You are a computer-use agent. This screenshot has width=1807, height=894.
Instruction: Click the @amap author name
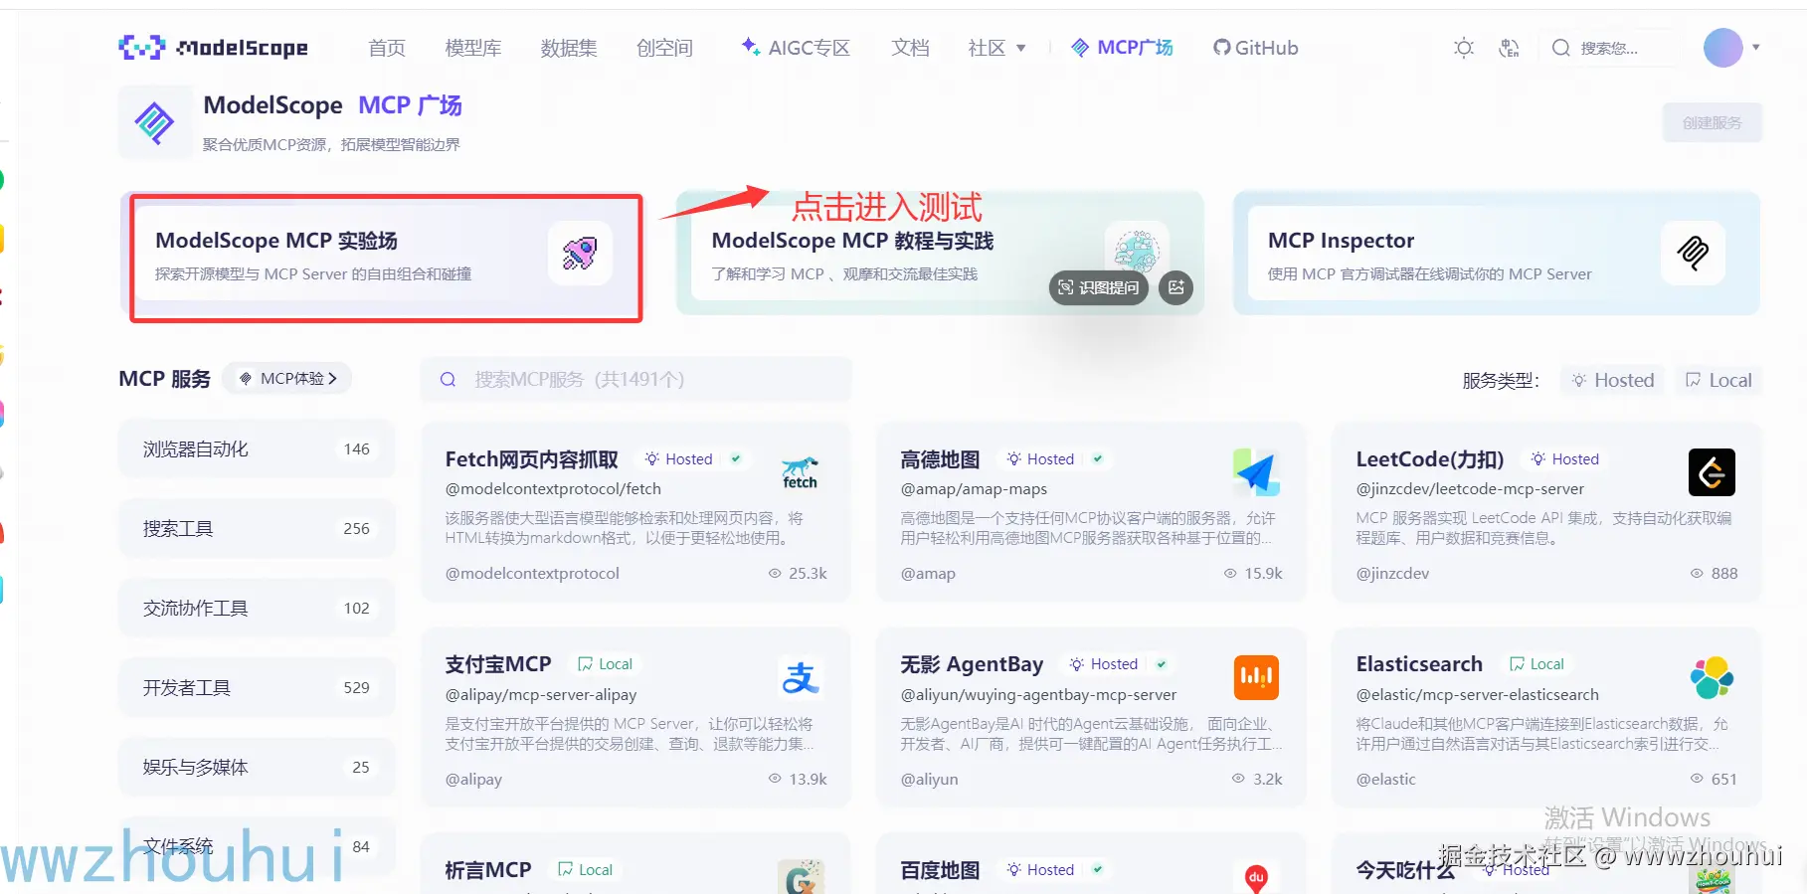pos(928,574)
